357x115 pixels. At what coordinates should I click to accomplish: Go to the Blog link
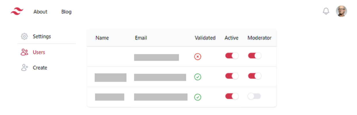(66, 12)
